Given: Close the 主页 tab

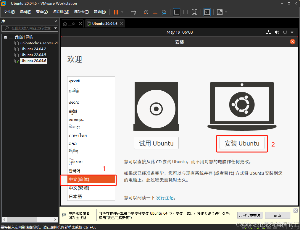Looking at the screenshot, I should [80, 24].
